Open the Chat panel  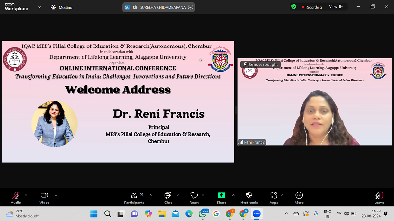pos(168,198)
